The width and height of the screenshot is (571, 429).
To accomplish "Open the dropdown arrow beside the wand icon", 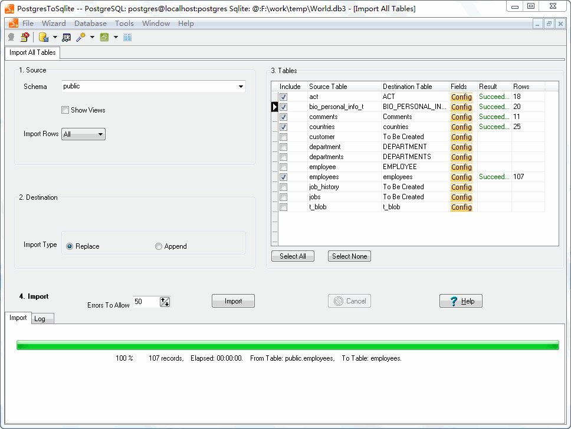I will click(x=92, y=37).
